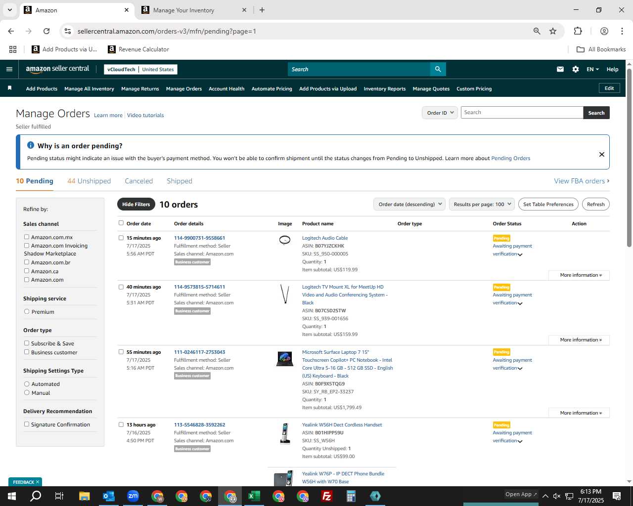Viewport: 633px width, 506px height.
Task: Select order 114-9900731-9558661 checkbox
Action: 121,238
